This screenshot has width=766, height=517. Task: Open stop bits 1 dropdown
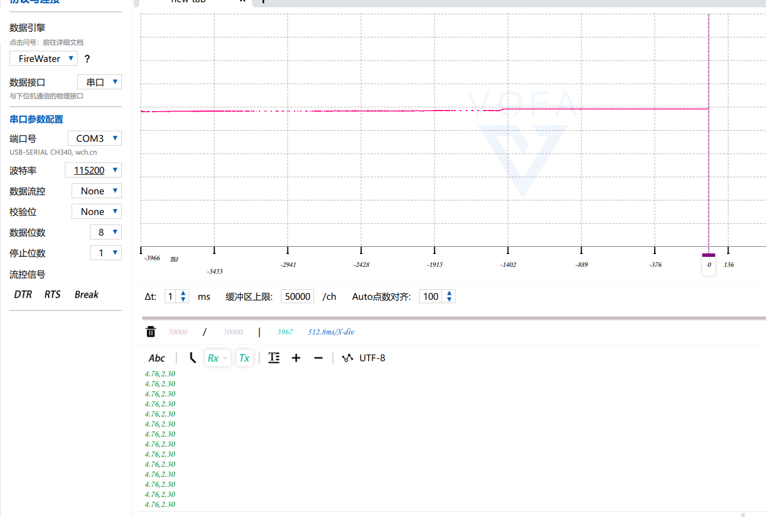tap(106, 253)
